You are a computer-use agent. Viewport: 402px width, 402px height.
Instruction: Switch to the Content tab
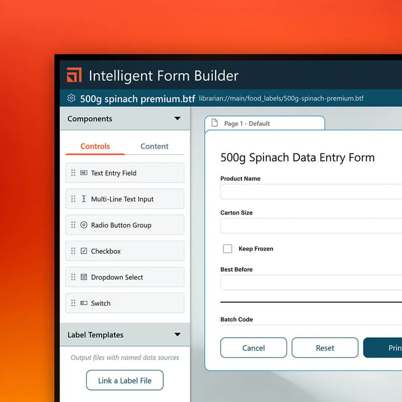154,146
